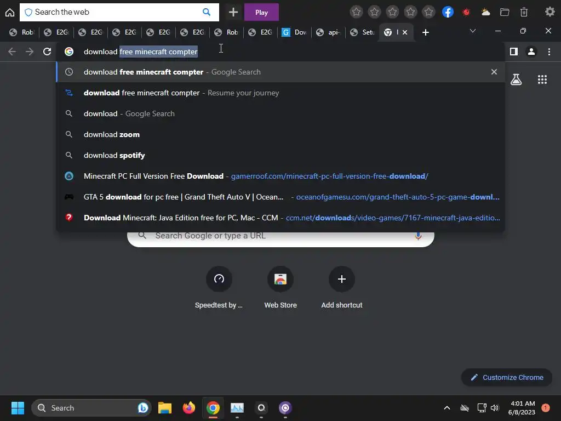Click the red ladybug icon
This screenshot has height=421, width=561.
click(466, 12)
